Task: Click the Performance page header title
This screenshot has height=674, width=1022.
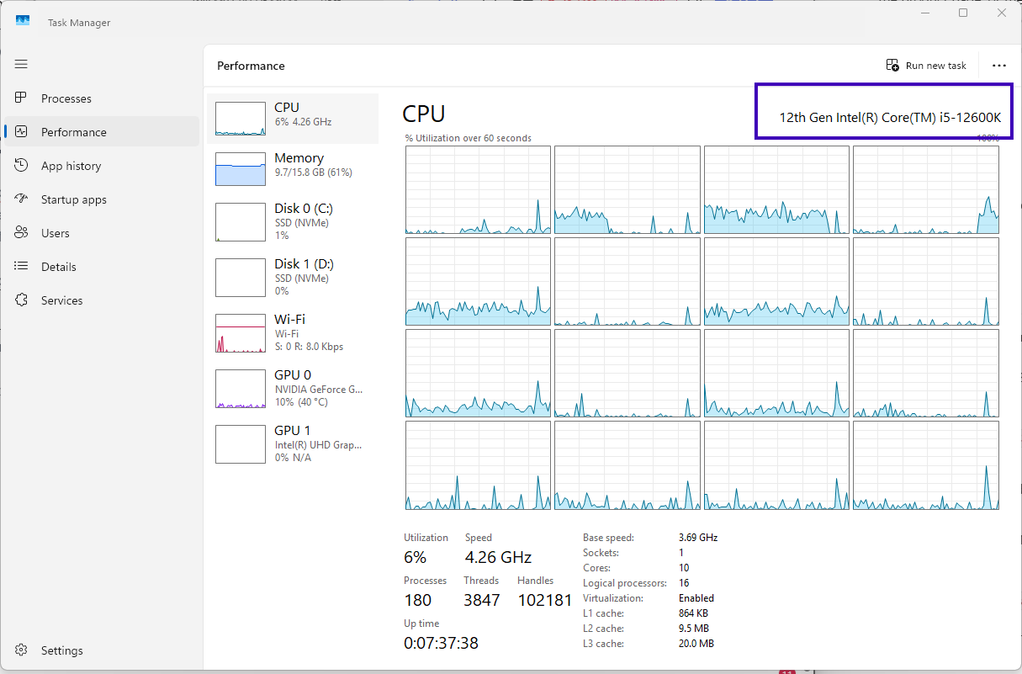Action: [x=251, y=66]
